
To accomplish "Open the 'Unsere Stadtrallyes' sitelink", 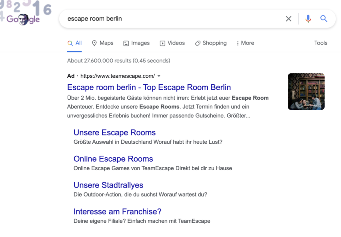I will click(x=108, y=185).
